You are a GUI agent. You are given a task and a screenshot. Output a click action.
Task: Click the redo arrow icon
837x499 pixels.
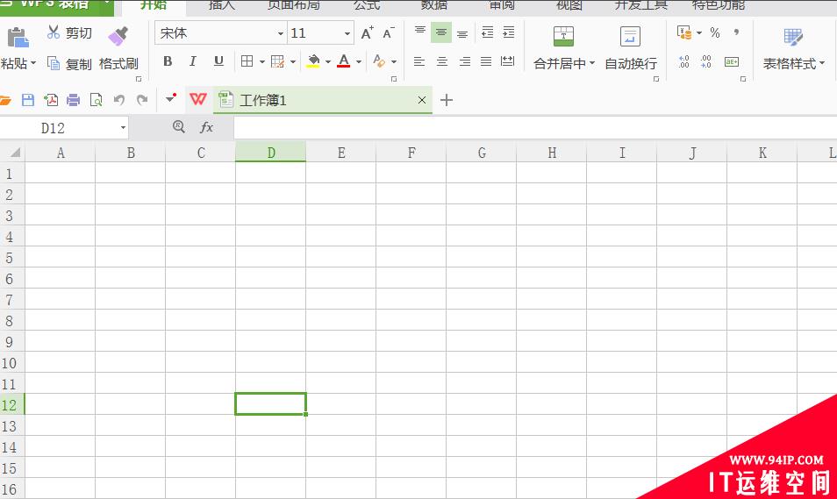click(142, 100)
